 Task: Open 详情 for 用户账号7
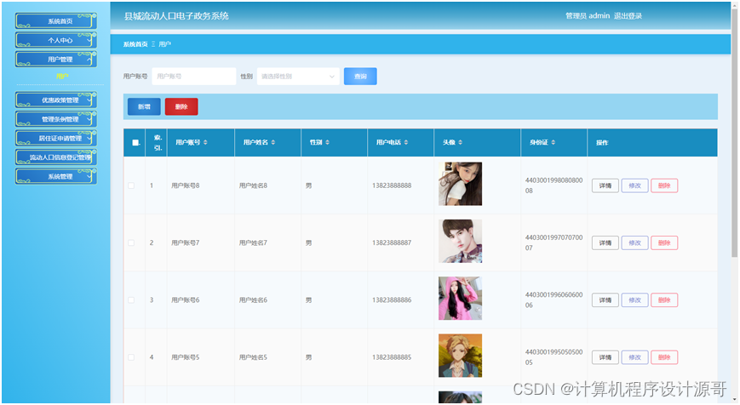point(605,242)
